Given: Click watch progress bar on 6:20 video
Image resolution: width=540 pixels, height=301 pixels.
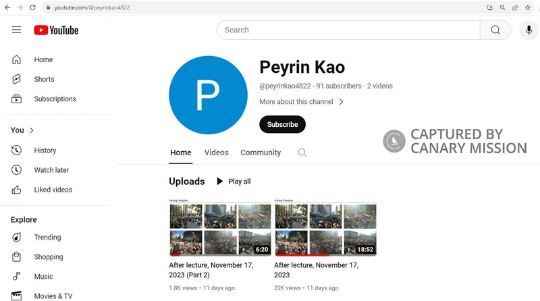Looking at the screenshot, I should coord(220,255).
